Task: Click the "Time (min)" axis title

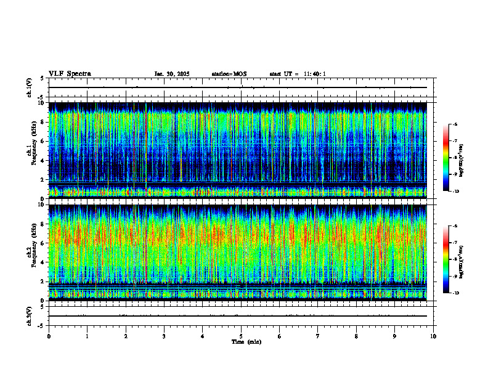Action: (246, 342)
